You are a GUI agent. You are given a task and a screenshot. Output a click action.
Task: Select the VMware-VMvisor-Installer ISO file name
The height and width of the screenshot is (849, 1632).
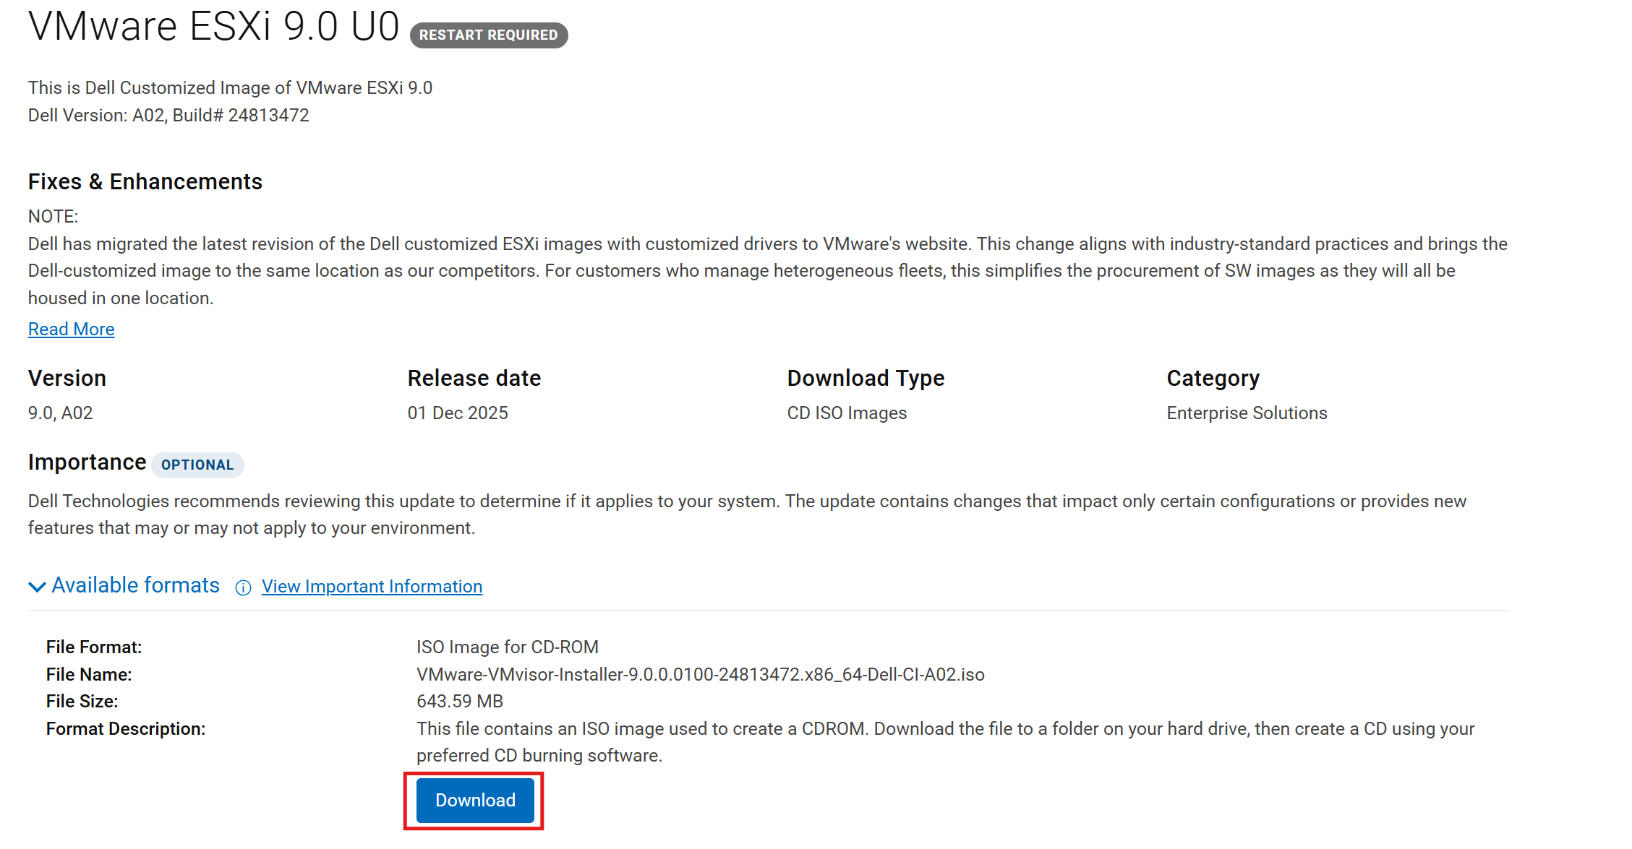pyautogui.click(x=701, y=674)
